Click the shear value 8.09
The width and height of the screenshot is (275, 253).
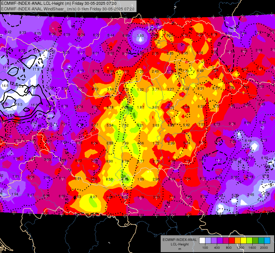coord(52,34)
